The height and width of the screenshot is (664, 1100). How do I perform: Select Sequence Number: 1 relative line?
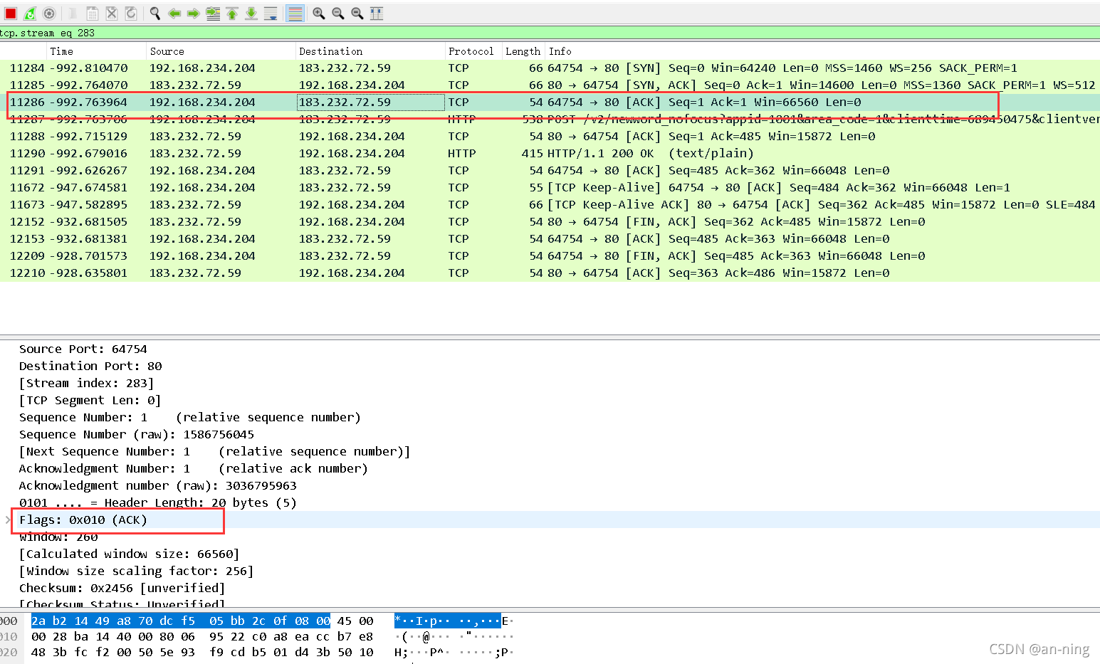[189, 417]
